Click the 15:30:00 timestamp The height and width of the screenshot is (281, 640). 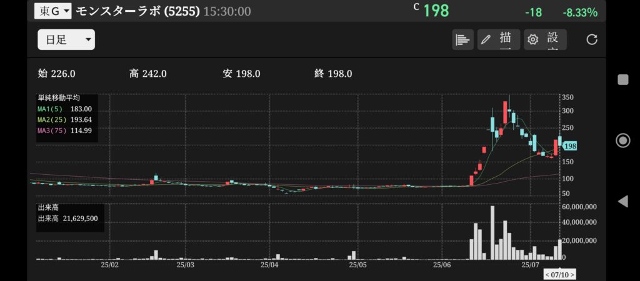click(x=227, y=11)
